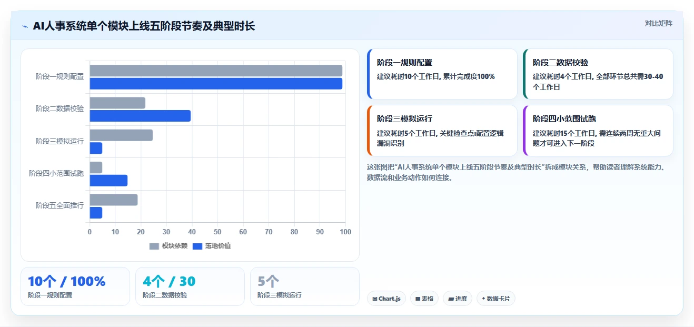Click the gray bar for 阶段四小范围试跑
The width and height of the screenshot is (694, 327).
(96, 167)
